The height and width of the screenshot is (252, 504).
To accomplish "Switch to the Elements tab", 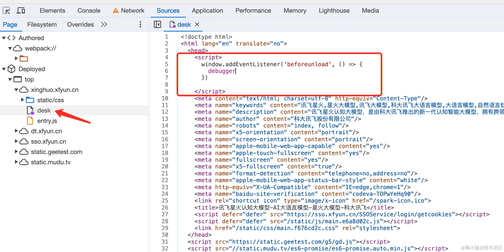I will point(52,11).
